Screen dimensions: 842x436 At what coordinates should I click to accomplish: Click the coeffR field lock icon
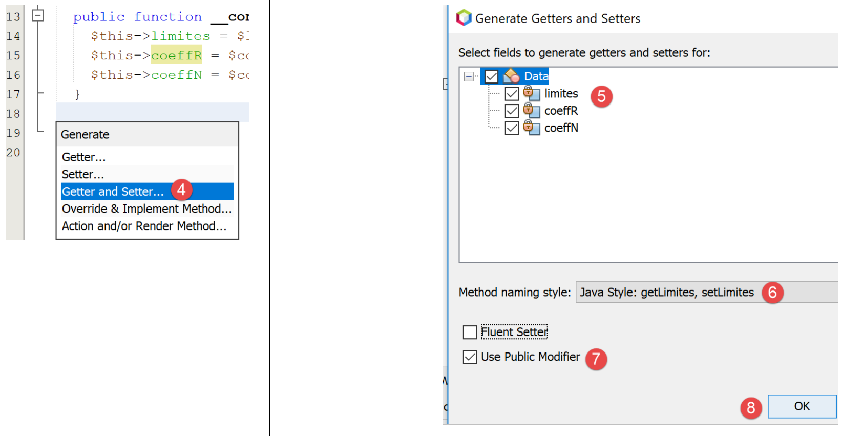pyautogui.click(x=531, y=110)
